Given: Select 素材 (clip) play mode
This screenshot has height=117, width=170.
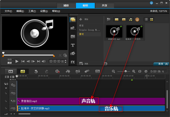Looking at the screenshot, I should [10, 63].
